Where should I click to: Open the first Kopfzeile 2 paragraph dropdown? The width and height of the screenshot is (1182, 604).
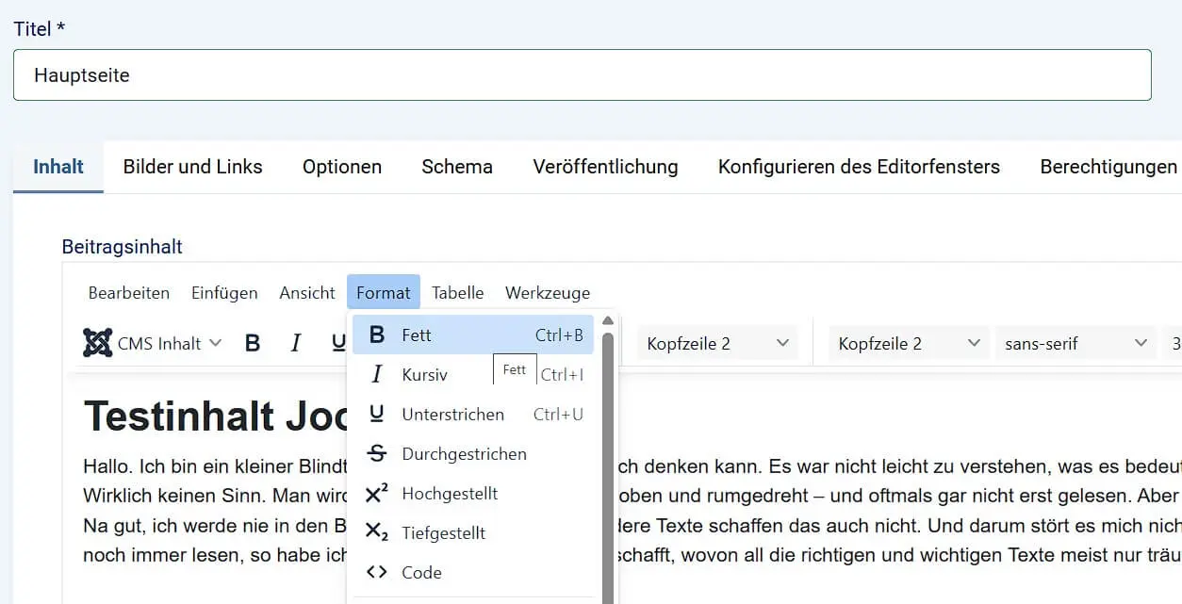pos(717,342)
